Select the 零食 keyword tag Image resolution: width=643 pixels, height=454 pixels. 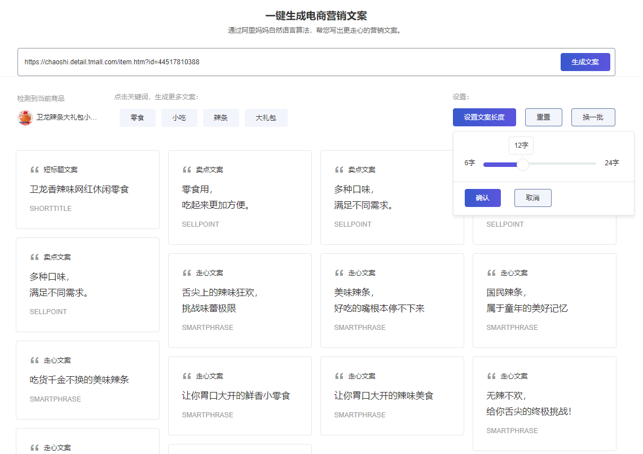pyautogui.click(x=137, y=118)
